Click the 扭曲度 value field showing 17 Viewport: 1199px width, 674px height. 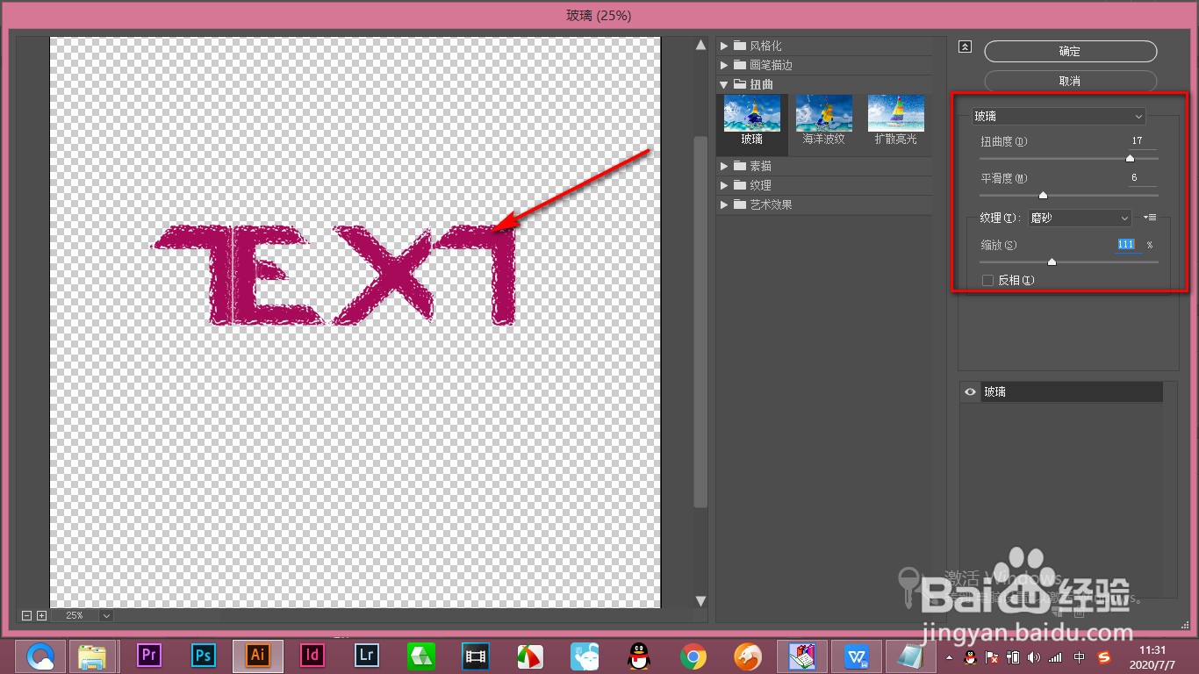[x=1142, y=141]
